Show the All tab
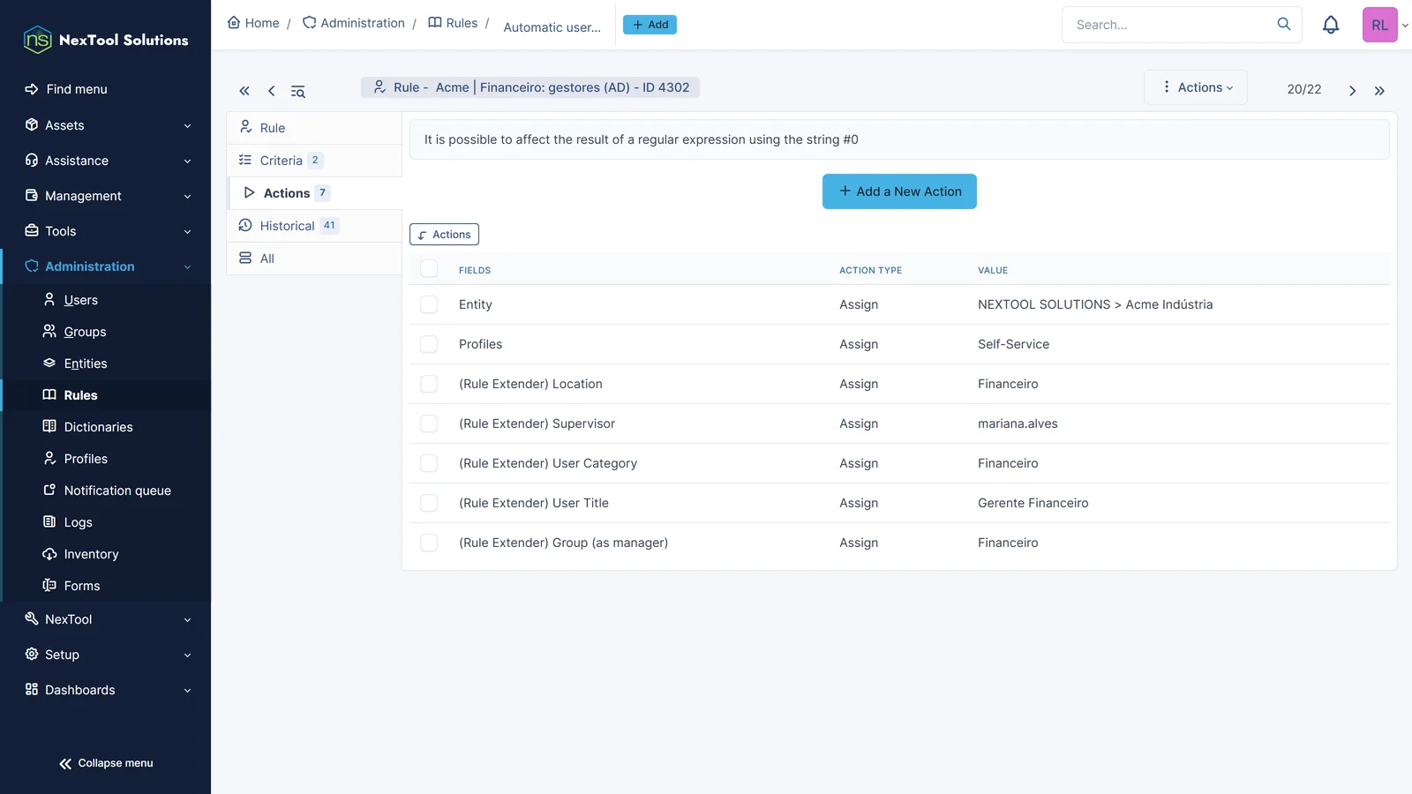 point(314,258)
